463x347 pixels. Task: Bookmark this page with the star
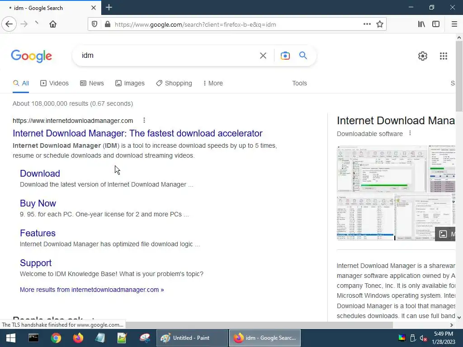[380, 24]
